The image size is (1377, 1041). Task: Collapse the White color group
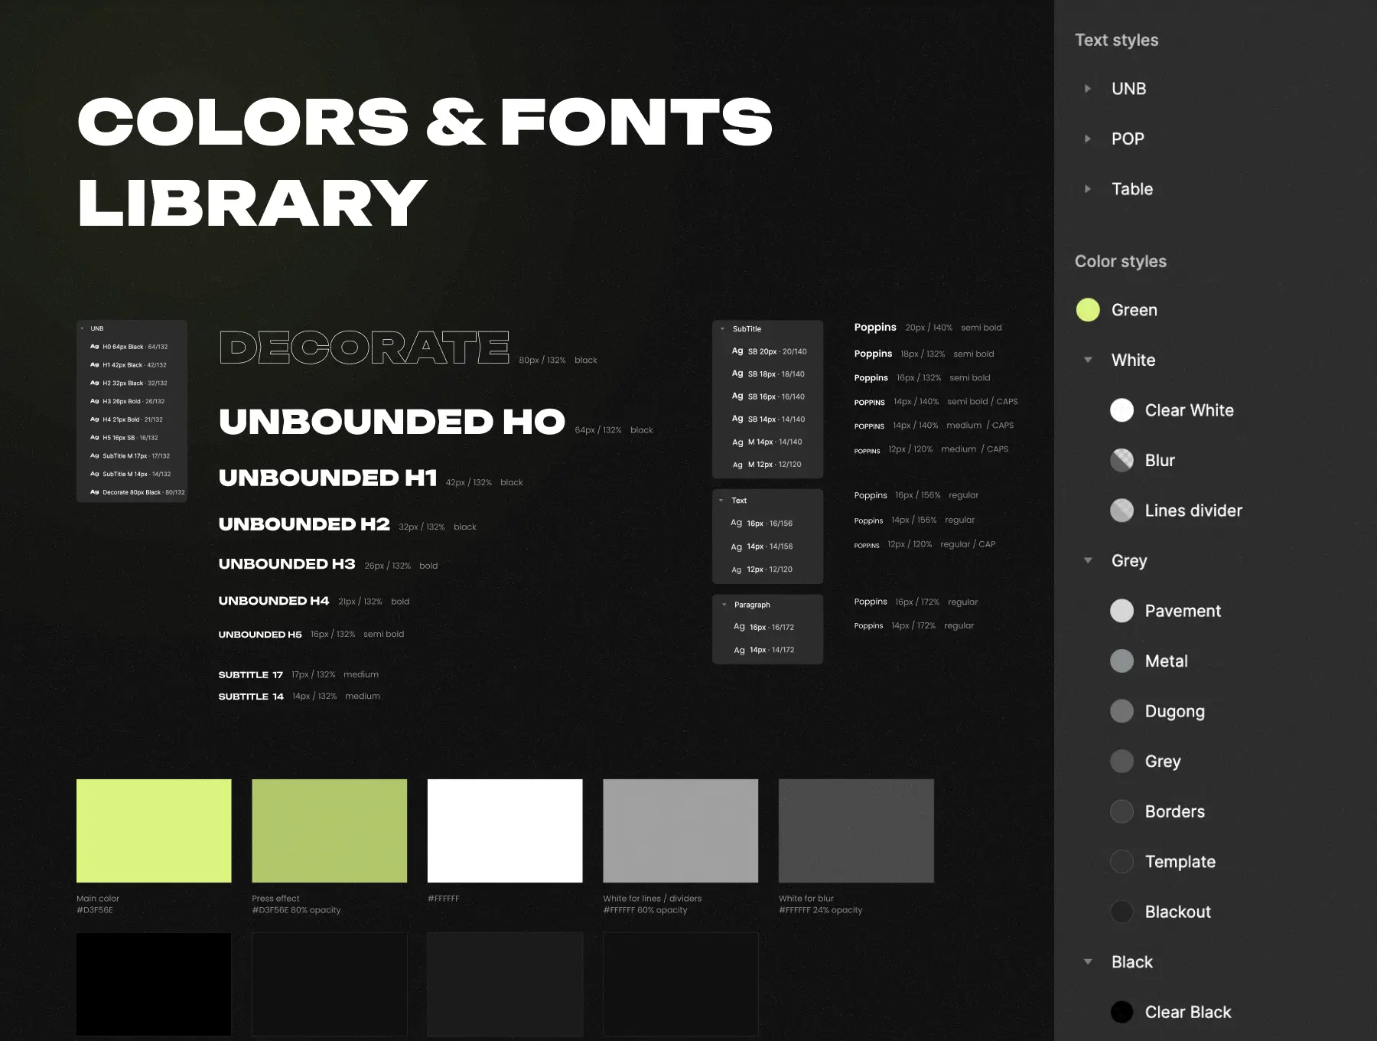1087,360
